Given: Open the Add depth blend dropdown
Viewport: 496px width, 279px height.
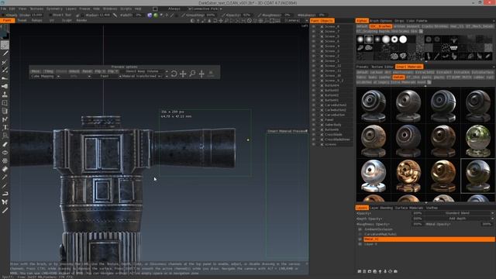Looking at the screenshot, I should (459, 219).
